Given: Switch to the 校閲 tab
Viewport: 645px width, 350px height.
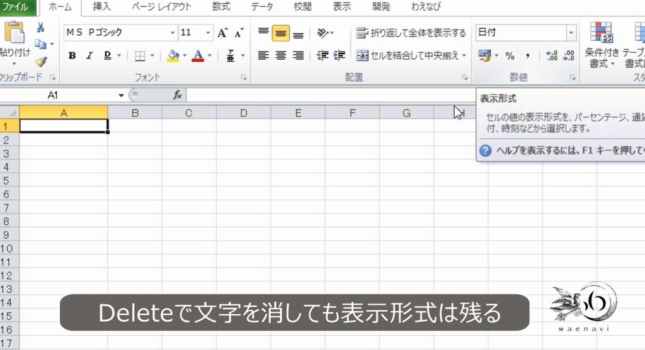Looking at the screenshot, I should (302, 7).
